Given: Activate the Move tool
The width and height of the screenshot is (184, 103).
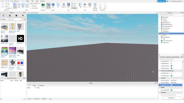Looking at the screenshot, I should 19,5.
